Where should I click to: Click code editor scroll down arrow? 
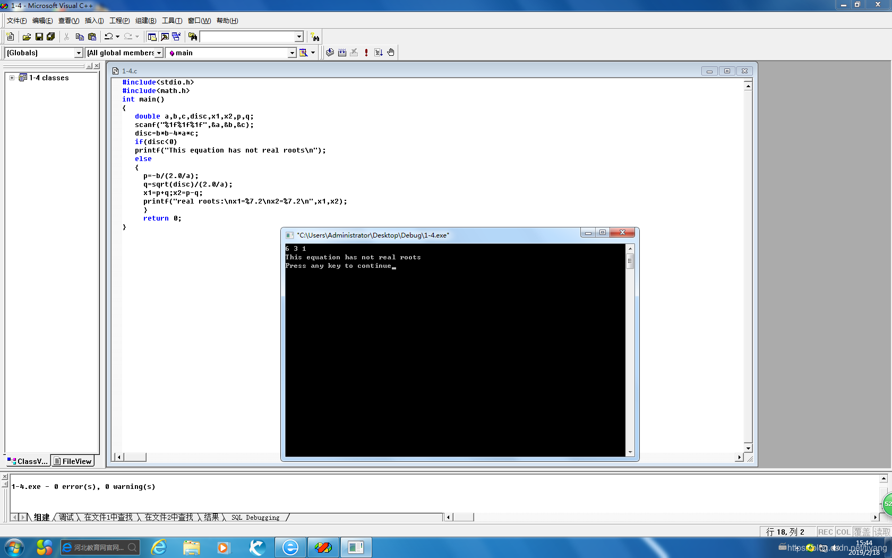coord(748,449)
